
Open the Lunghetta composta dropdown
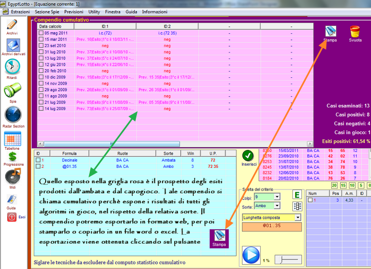pos(298,217)
